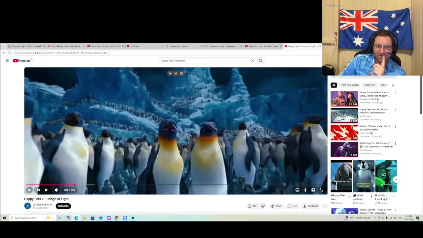
Task: Switch to 'belgrave victoria - Bing Maps' tab
Action: (224, 46)
